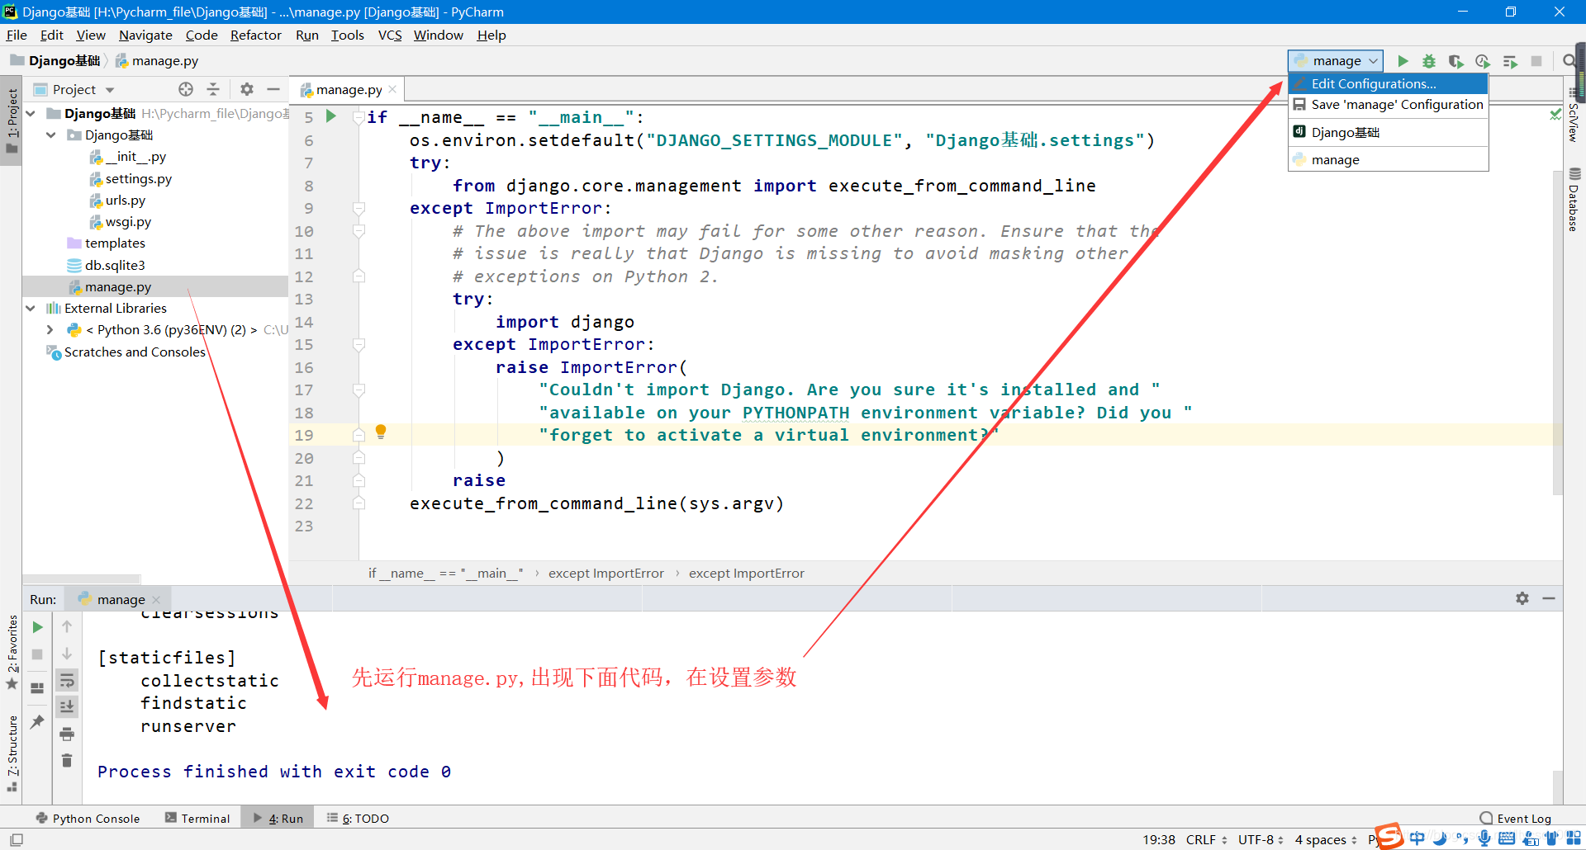Viewport: 1586px width, 850px height.
Task: Expand Python 3.6 (py36ENV) library node
Action: (x=50, y=329)
